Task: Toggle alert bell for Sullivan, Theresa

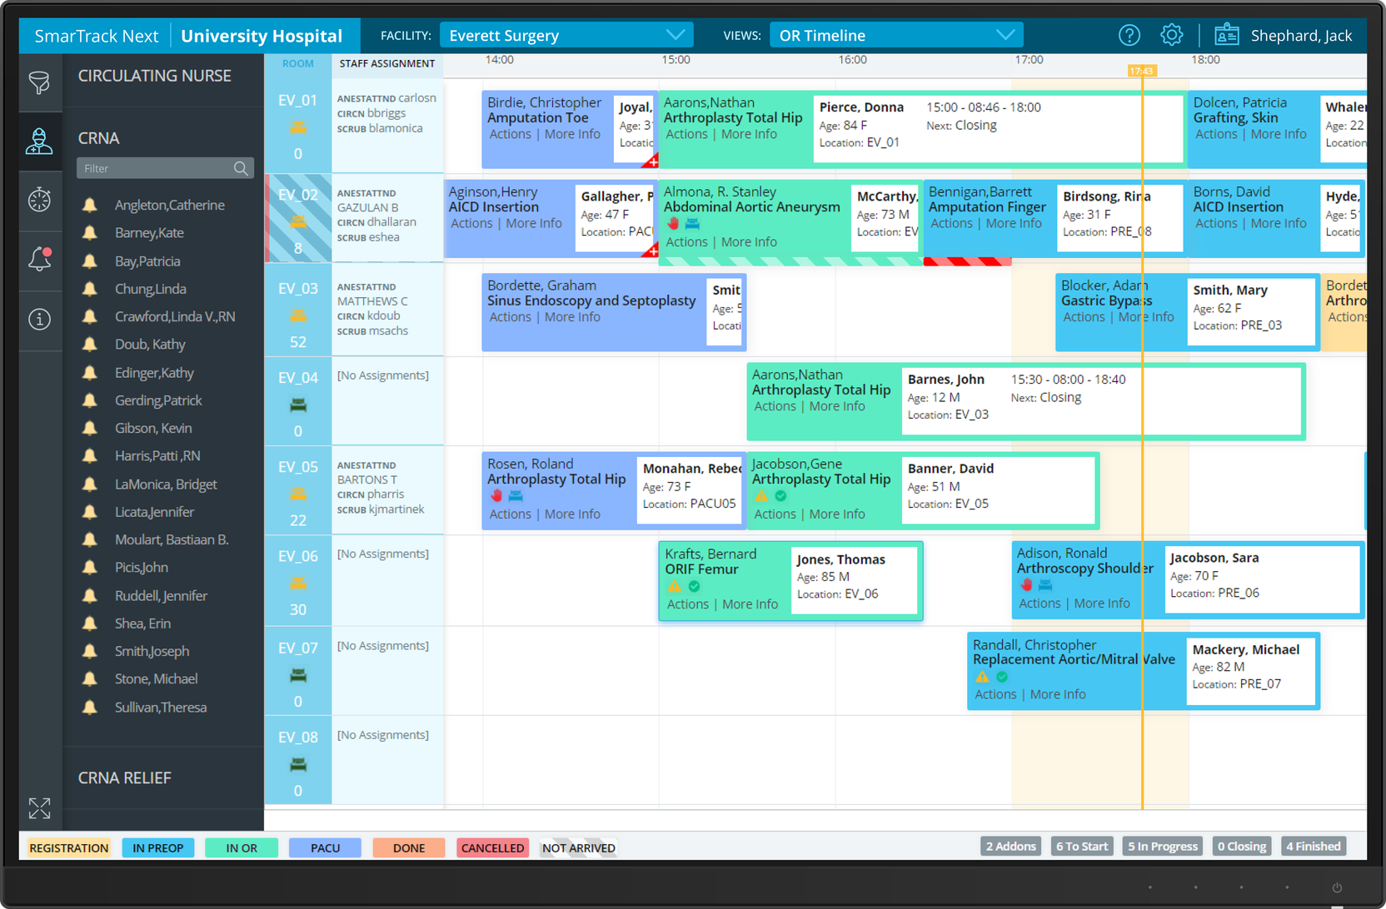Action: (x=90, y=708)
